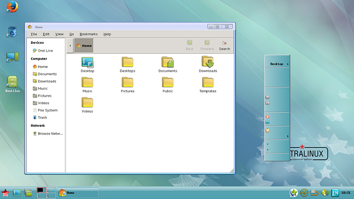Select Trash in the sidebar
Screen dimensions: 354x199
pos(42,118)
